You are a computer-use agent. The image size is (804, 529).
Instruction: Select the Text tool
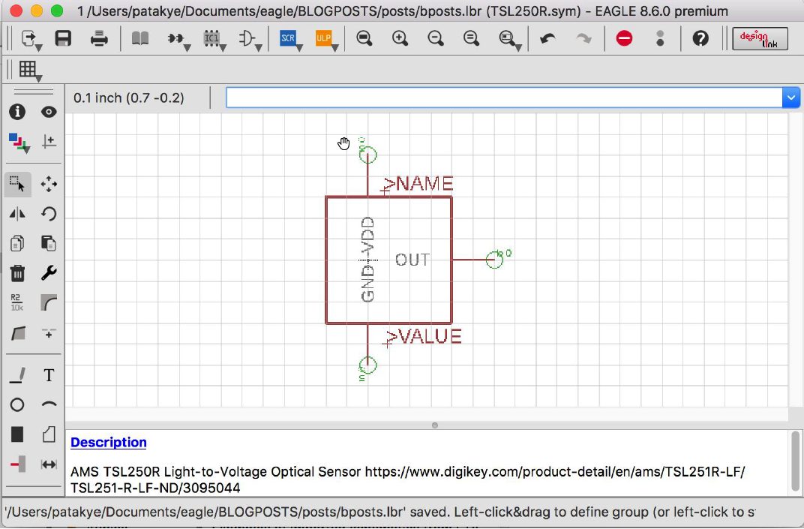(x=48, y=375)
